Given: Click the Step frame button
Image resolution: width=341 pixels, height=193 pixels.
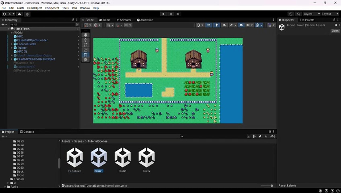Looking at the screenshot, I should (177, 14).
